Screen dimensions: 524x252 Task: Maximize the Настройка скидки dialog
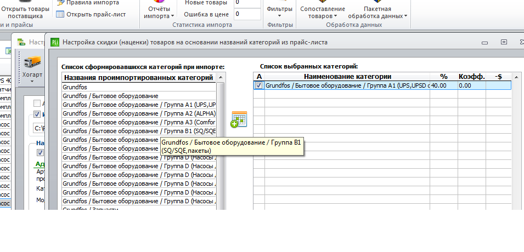tap(504, 42)
